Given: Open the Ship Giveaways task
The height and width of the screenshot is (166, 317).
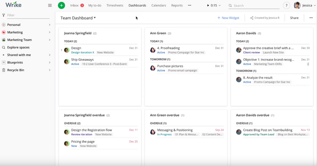Looking at the screenshot, I should tap(82, 60).
